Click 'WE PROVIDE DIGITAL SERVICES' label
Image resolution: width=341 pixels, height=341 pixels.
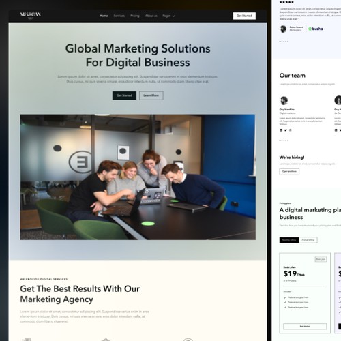click(x=44, y=279)
